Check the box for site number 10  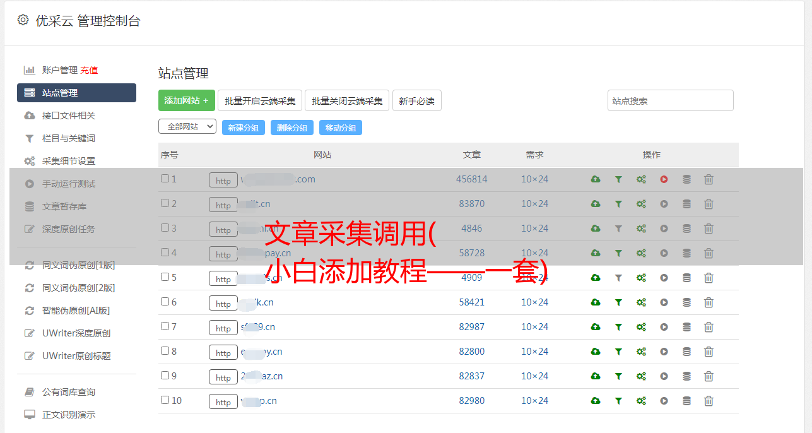click(165, 400)
